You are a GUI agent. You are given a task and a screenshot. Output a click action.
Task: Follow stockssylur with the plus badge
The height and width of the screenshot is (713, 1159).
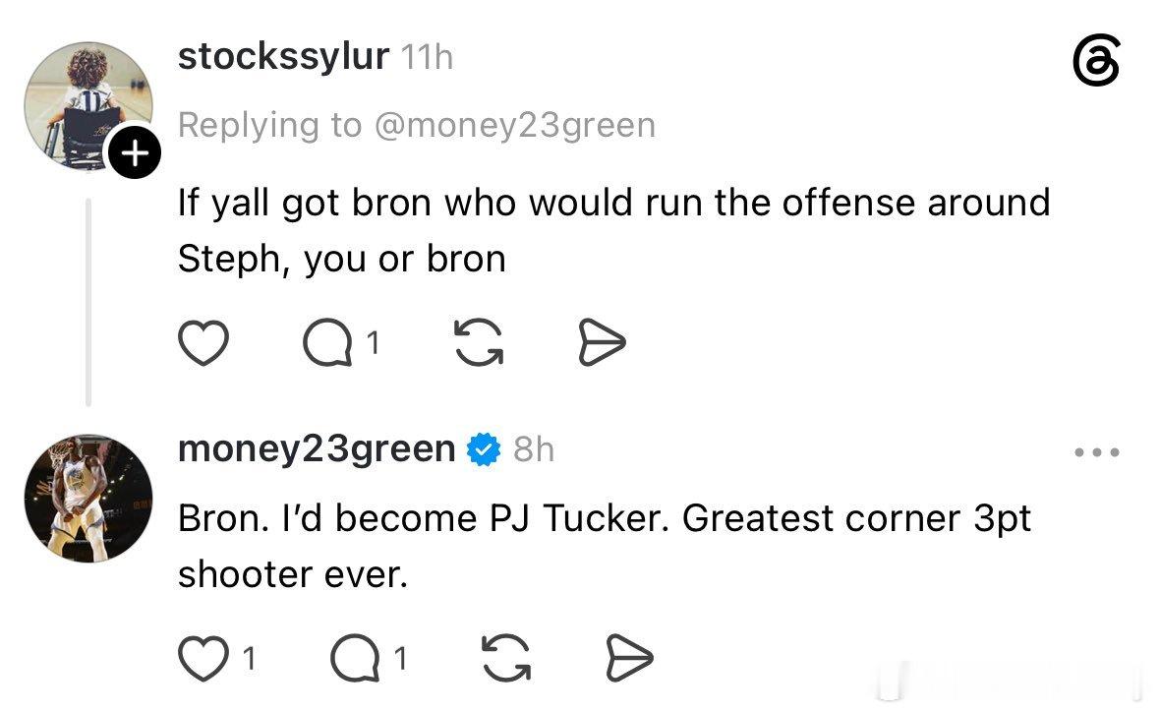coord(135,153)
